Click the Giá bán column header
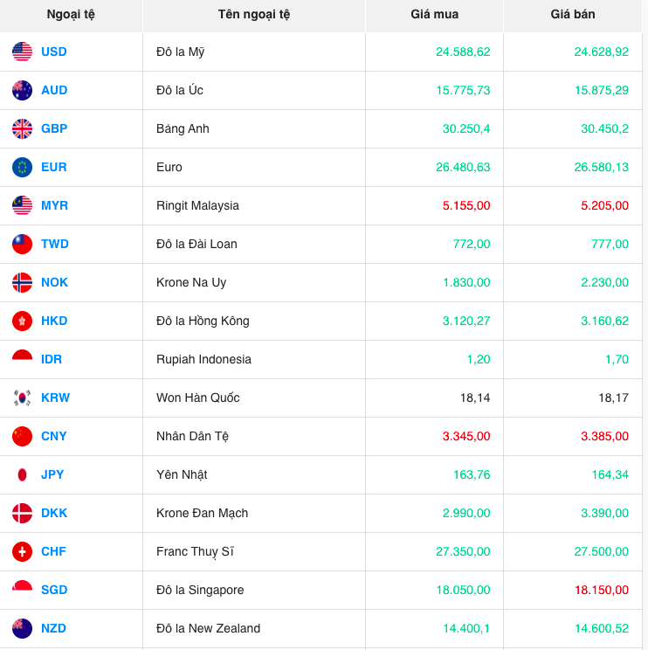This screenshot has height=650, width=648. 573,14
